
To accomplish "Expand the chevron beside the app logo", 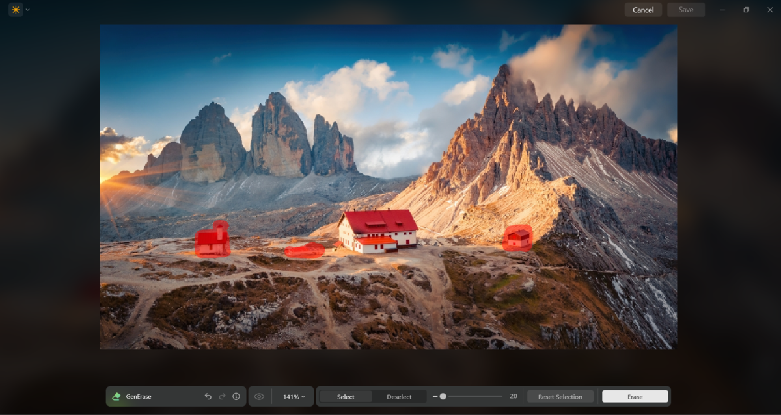I will click(x=28, y=10).
